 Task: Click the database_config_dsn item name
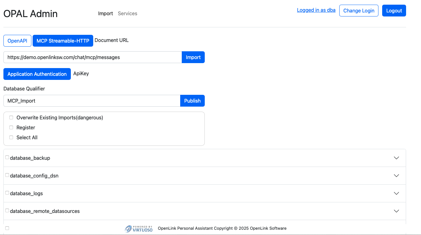click(x=34, y=176)
